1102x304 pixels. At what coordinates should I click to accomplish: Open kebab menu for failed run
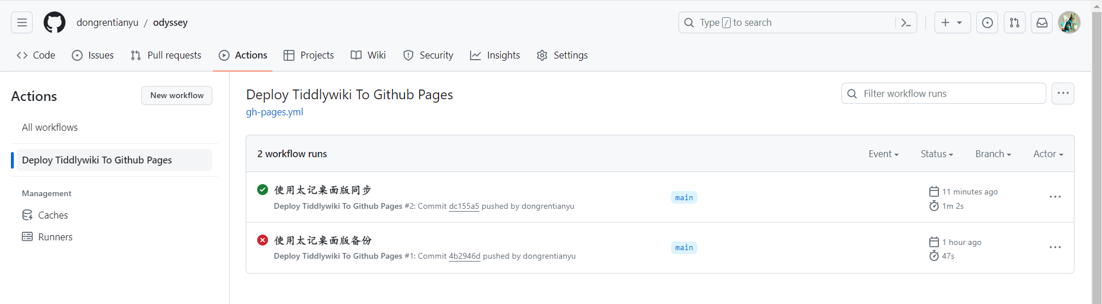coord(1055,247)
